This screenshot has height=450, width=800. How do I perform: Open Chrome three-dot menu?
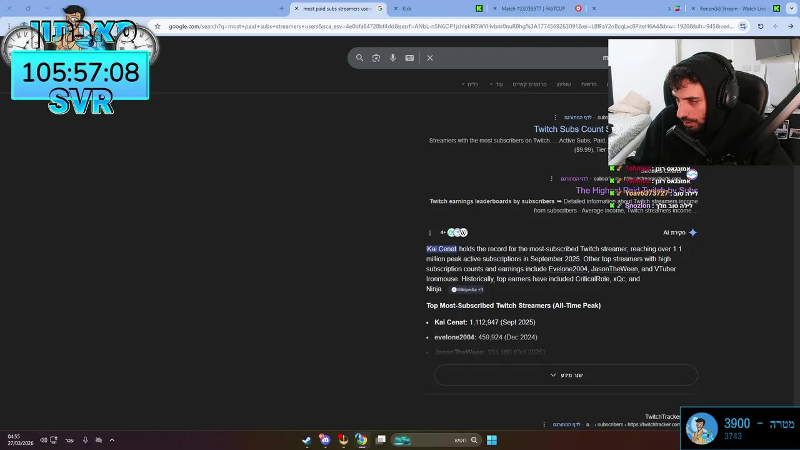click(9, 26)
